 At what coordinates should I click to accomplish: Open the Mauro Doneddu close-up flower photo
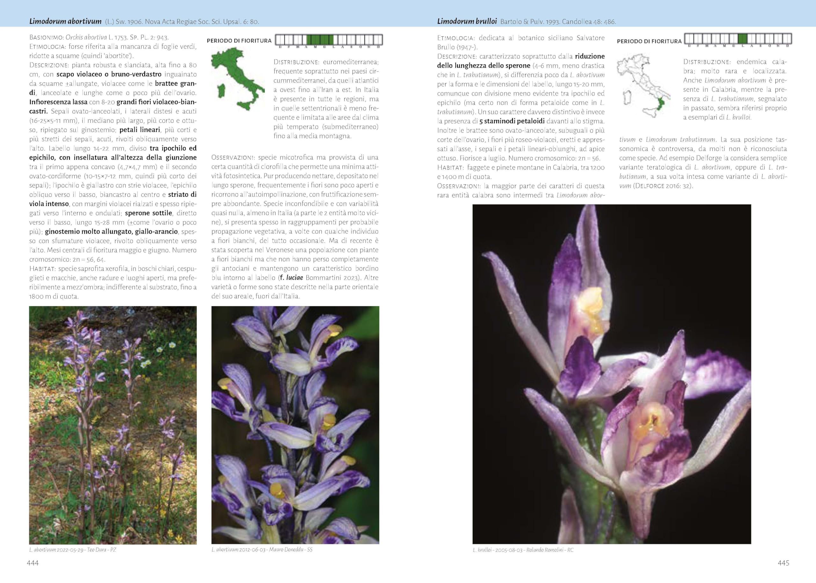(x=295, y=425)
